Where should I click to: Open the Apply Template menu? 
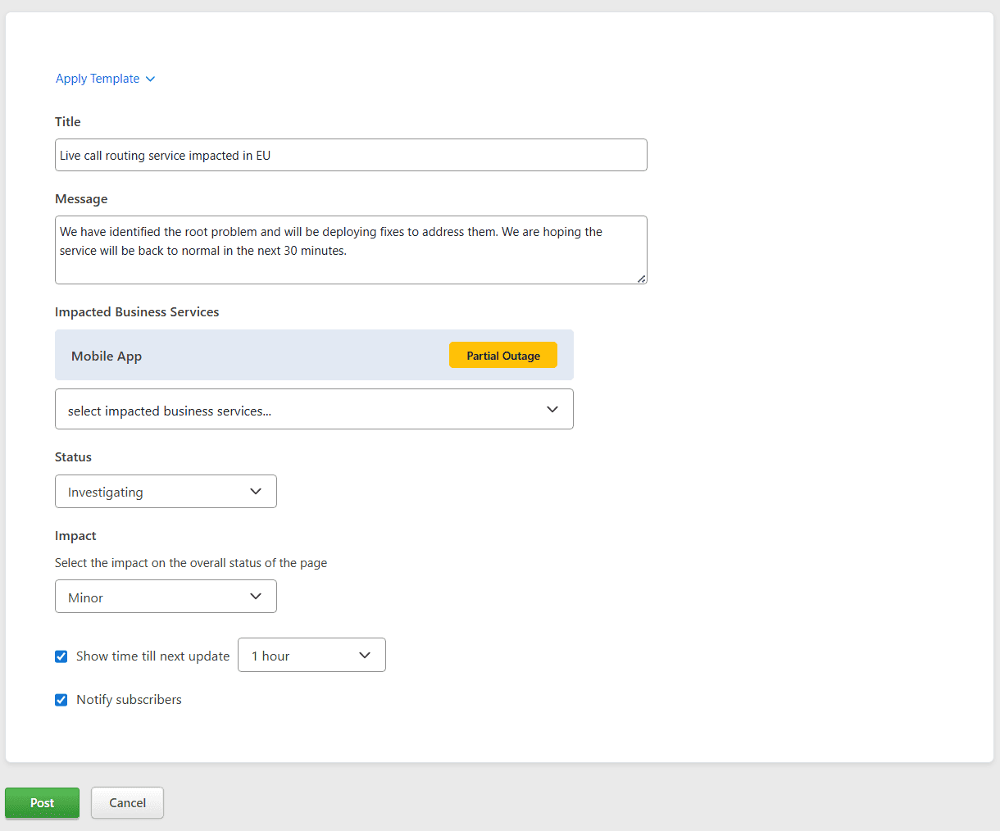(98, 79)
